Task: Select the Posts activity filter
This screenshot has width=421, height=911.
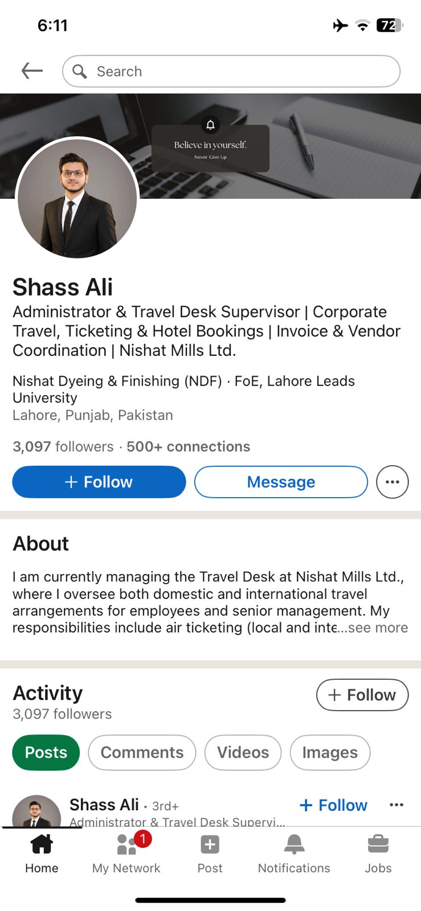Action: [x=46, y=752]
